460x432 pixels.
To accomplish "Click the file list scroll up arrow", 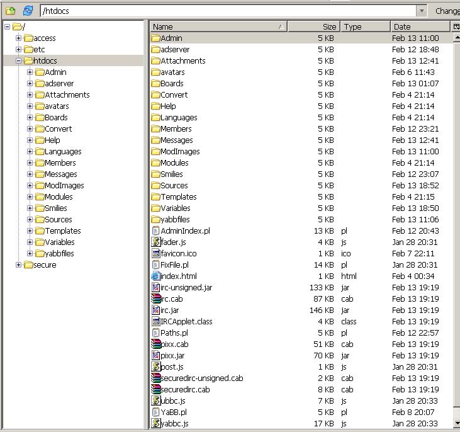I will [456, 38].
